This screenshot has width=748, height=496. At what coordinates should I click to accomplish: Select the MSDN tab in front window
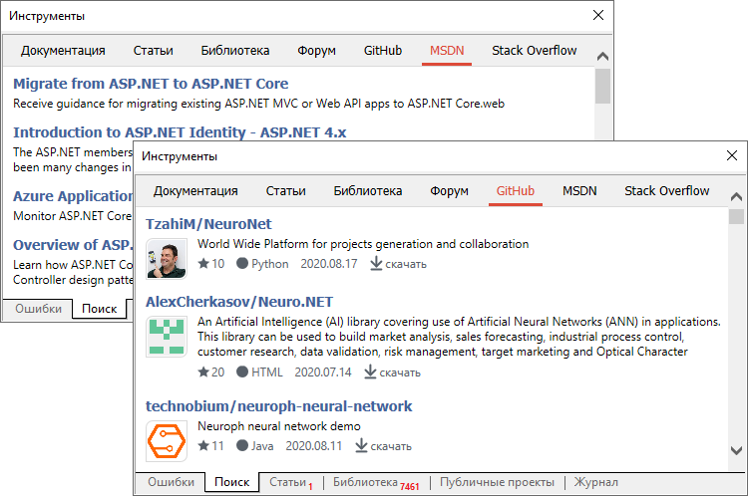(x=579, y=190)
